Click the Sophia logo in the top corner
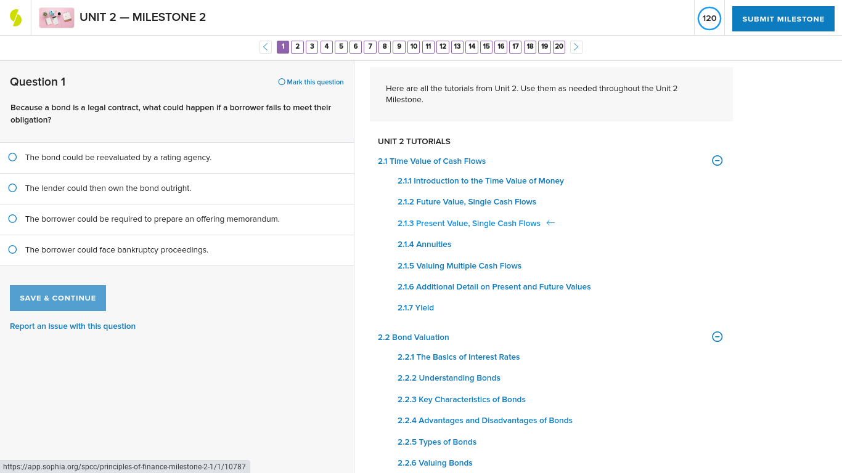842x473 pixels. pos(14,17)
